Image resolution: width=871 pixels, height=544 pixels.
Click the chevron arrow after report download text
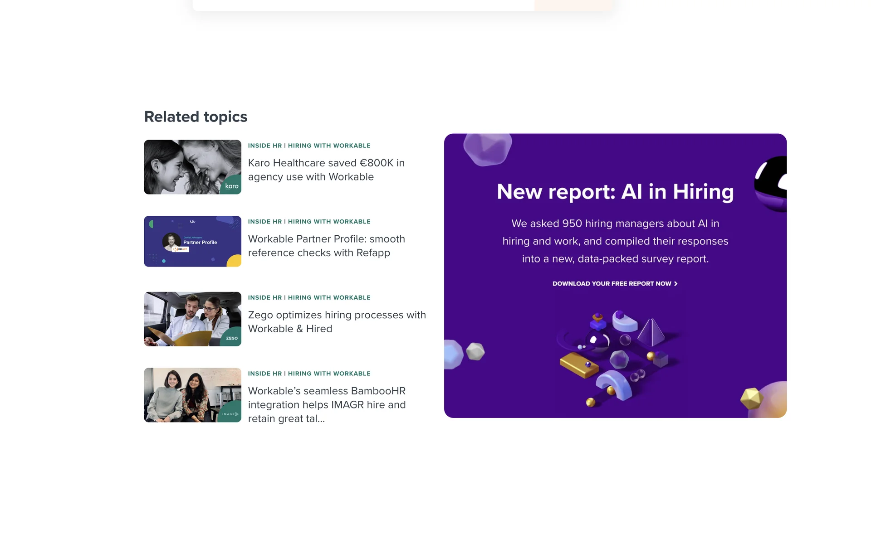(x=676, y=284)
